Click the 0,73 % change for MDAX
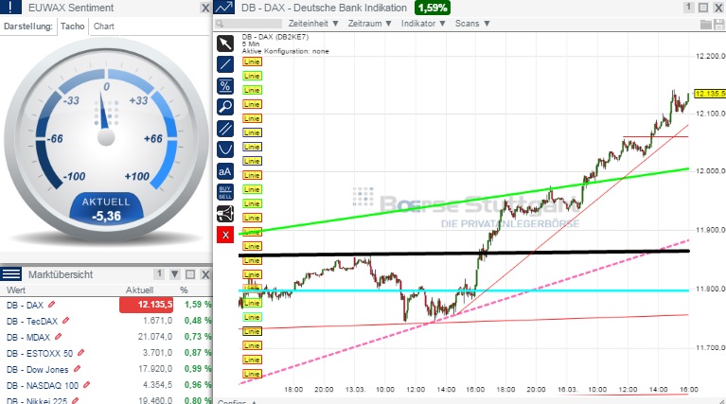Screen dimensions: 726x404 (198, 337)
